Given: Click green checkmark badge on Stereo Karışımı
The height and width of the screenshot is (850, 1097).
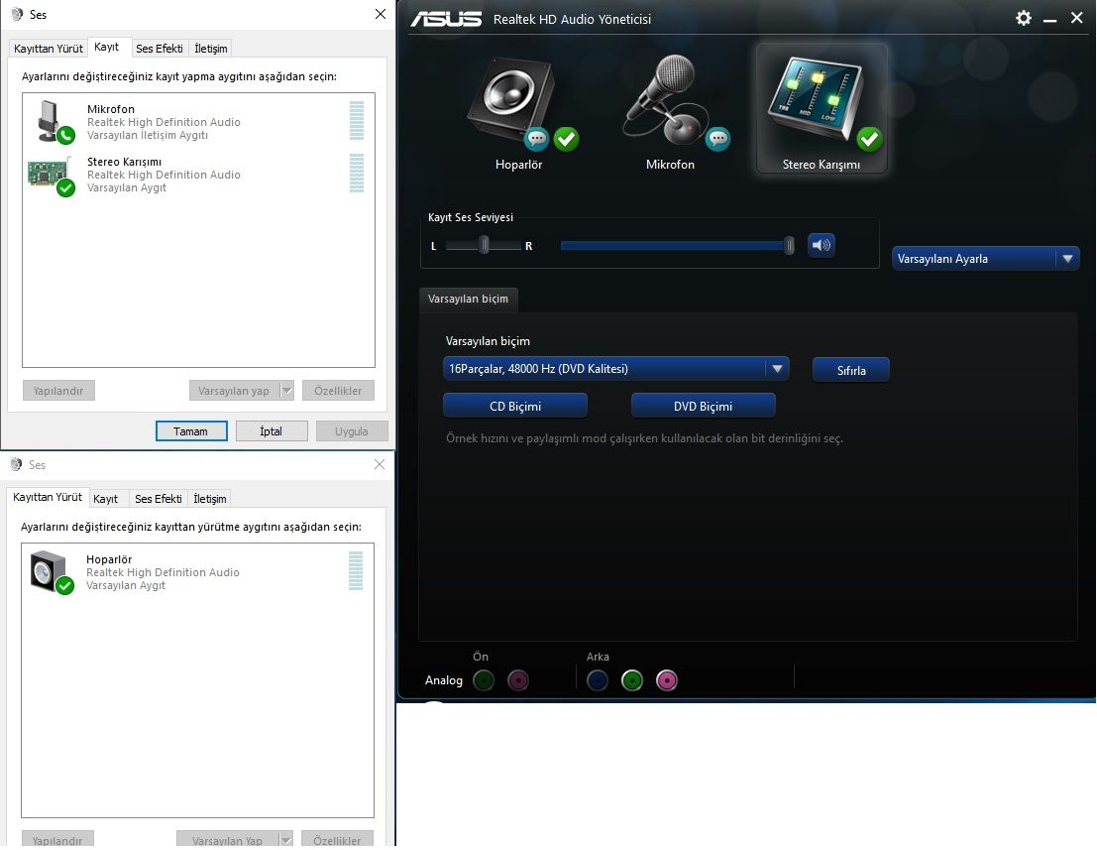Looking at the screenshot, I should tap(869, 139).
